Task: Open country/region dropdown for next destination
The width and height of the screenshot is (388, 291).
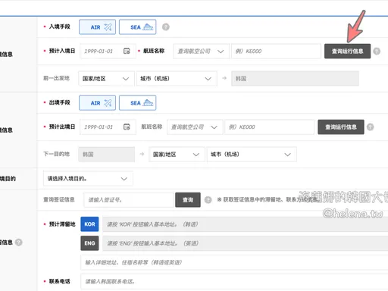Action: [177, 155]
